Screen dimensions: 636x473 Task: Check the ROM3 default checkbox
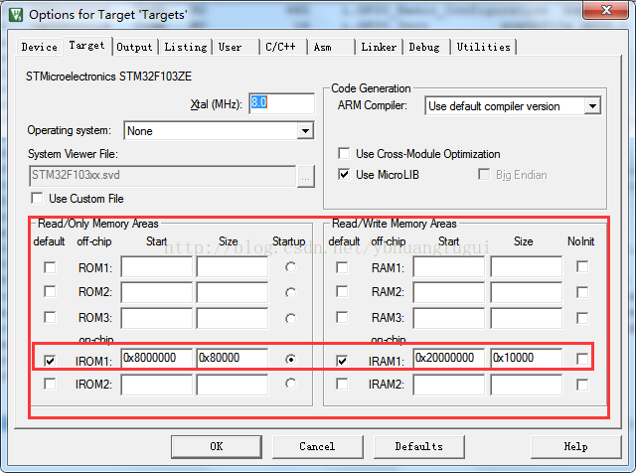pos(50,317)
